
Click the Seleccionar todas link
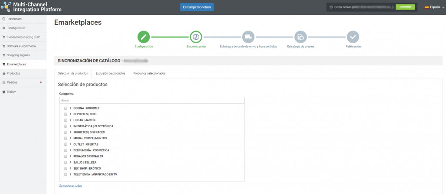[71, 186]
